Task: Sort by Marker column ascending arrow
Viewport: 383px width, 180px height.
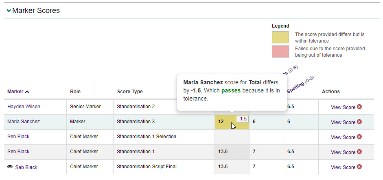Action: click(x=27, y=92)
